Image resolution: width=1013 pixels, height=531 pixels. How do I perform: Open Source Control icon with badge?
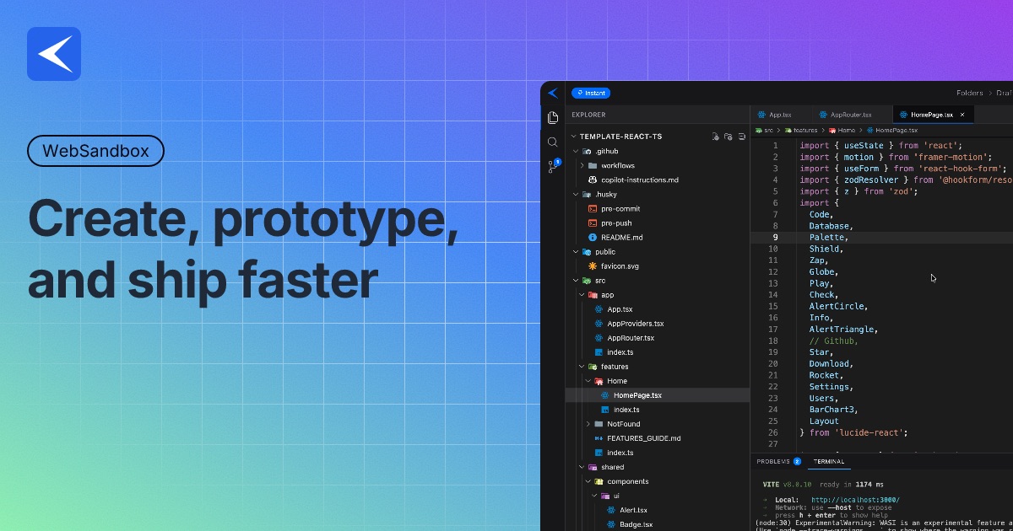tap(553, 166)
